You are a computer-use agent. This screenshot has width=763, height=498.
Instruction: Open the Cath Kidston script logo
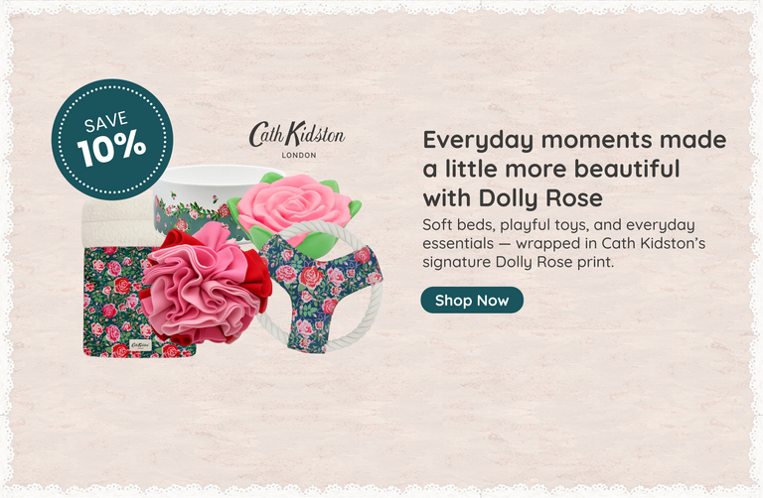click(297, 134)
